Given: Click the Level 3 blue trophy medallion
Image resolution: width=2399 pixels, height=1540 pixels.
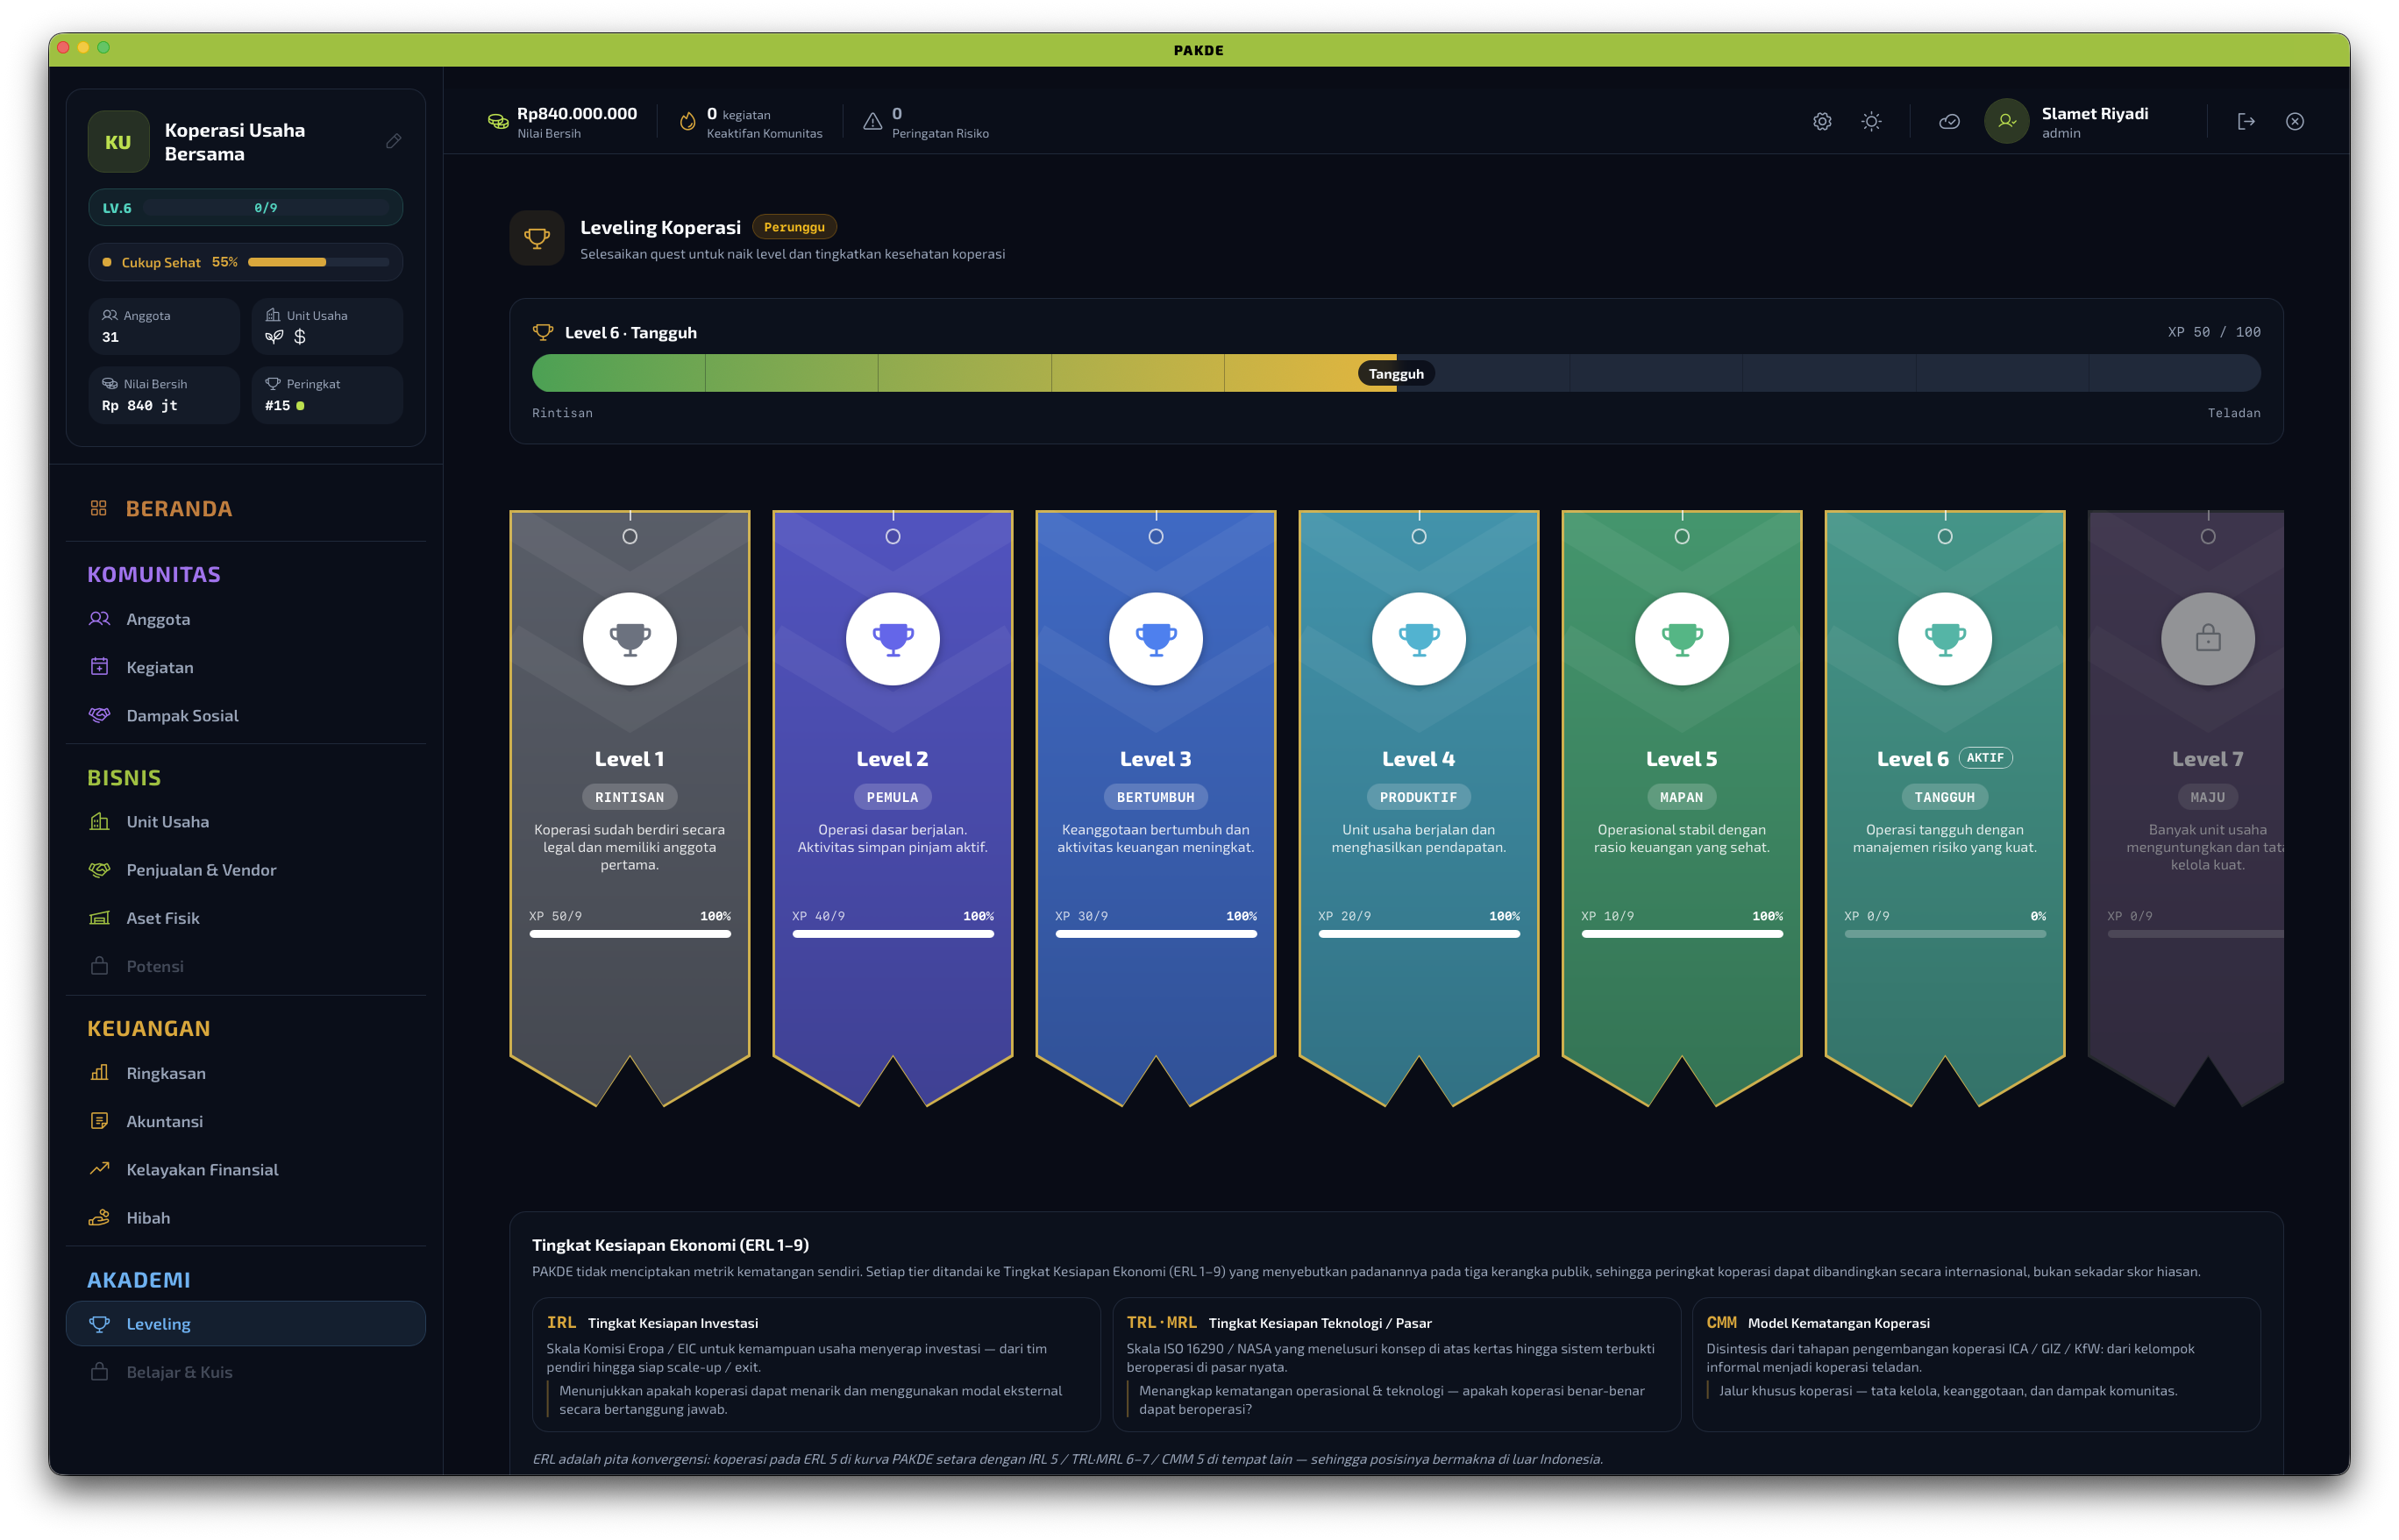Looking at the screenshot, I should point(1156,638).
